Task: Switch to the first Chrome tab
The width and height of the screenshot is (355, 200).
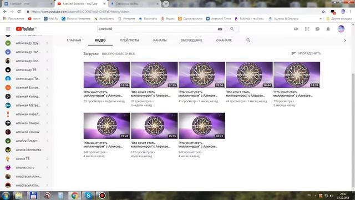Action: 27,4
